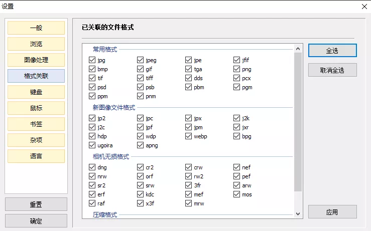Select the 格式关联 tab
The width and height of the screenshot is (371, 231).
tap(36, 76)
